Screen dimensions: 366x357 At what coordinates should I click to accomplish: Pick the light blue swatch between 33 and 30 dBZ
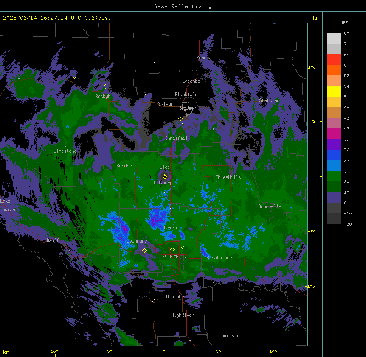(334, 166)
